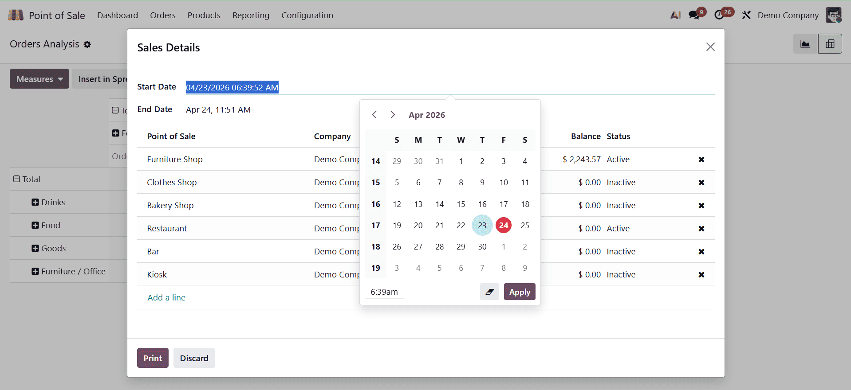Open the Demo Company switcher

(x=788, y=15)
